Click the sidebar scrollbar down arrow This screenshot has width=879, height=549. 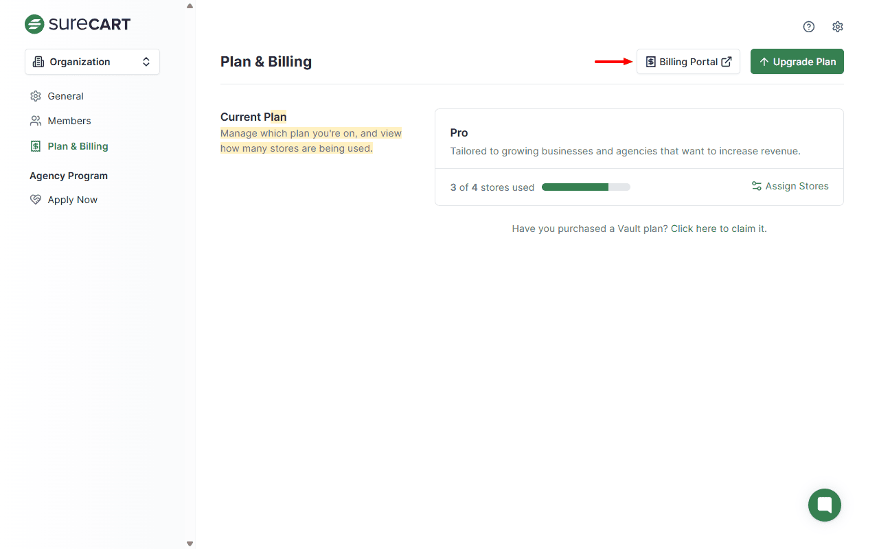pos(190,544)
